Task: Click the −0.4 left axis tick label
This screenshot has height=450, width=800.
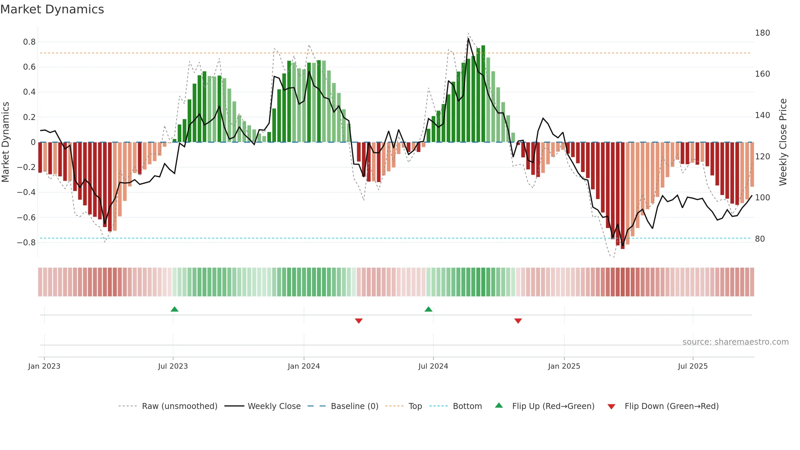Action: click(x=26, y=192)
